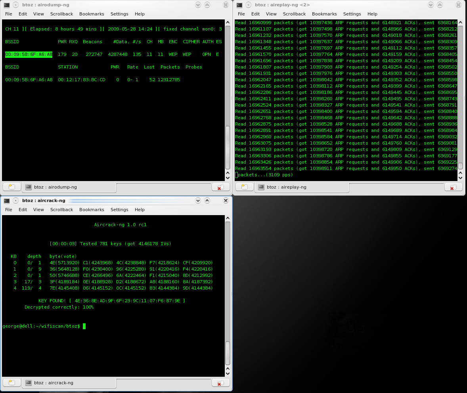Open Settings menu in aircrack-ng window
This screenshot has height=393, width=467.
pos(119,210)
